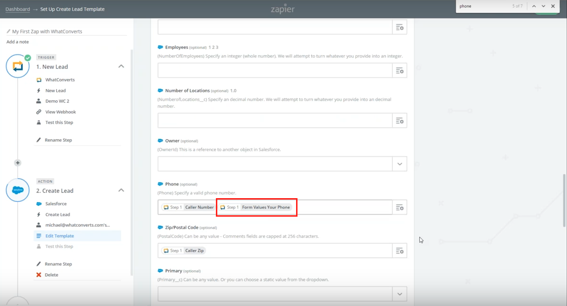Click the Phone field label
Image resolution: width=567 pixels, height=306 pixels.
(172, 184)
